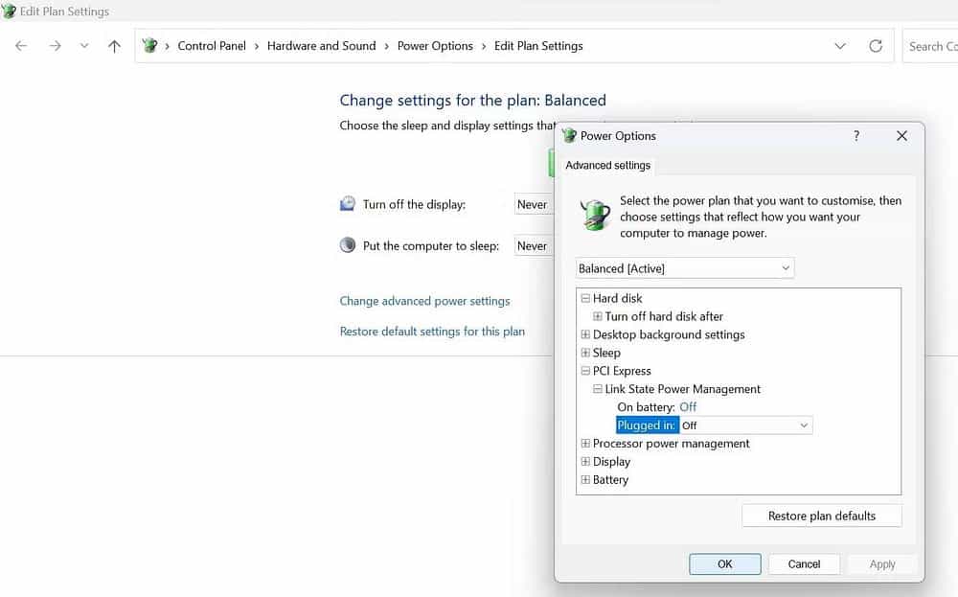Viewport: 958px width, 597px height.
Task: Collapse the Hard disk settings group
Action: 585,298
